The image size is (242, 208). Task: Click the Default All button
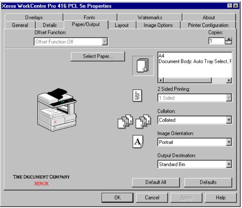[156, 182]
